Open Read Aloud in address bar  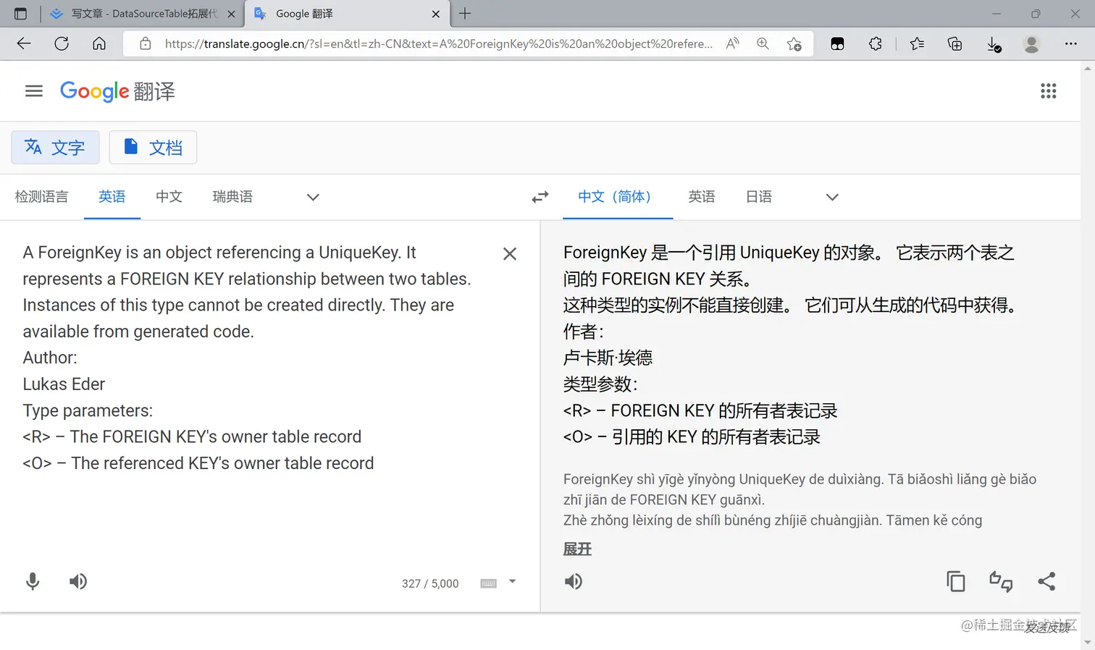[x=733, y=43]
